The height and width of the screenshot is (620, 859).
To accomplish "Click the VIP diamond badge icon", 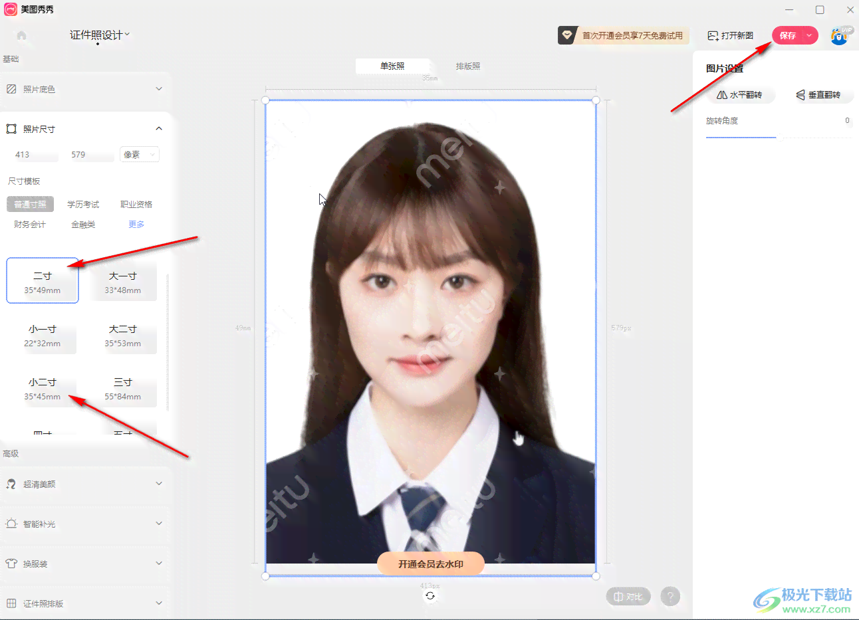I will [567, 35].
